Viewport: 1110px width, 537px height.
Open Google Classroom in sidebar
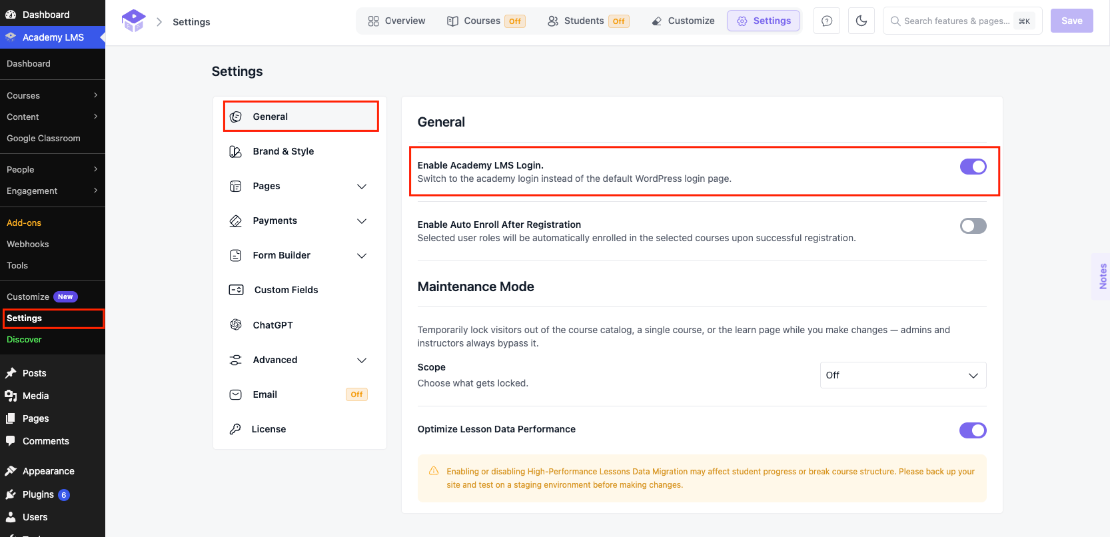(43, 138)
